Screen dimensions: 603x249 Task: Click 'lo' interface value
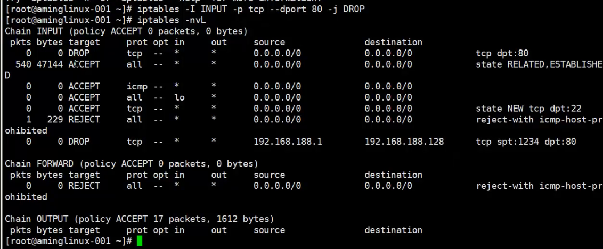point(180,97)
